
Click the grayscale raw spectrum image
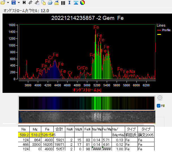click(x=87, y=117)
